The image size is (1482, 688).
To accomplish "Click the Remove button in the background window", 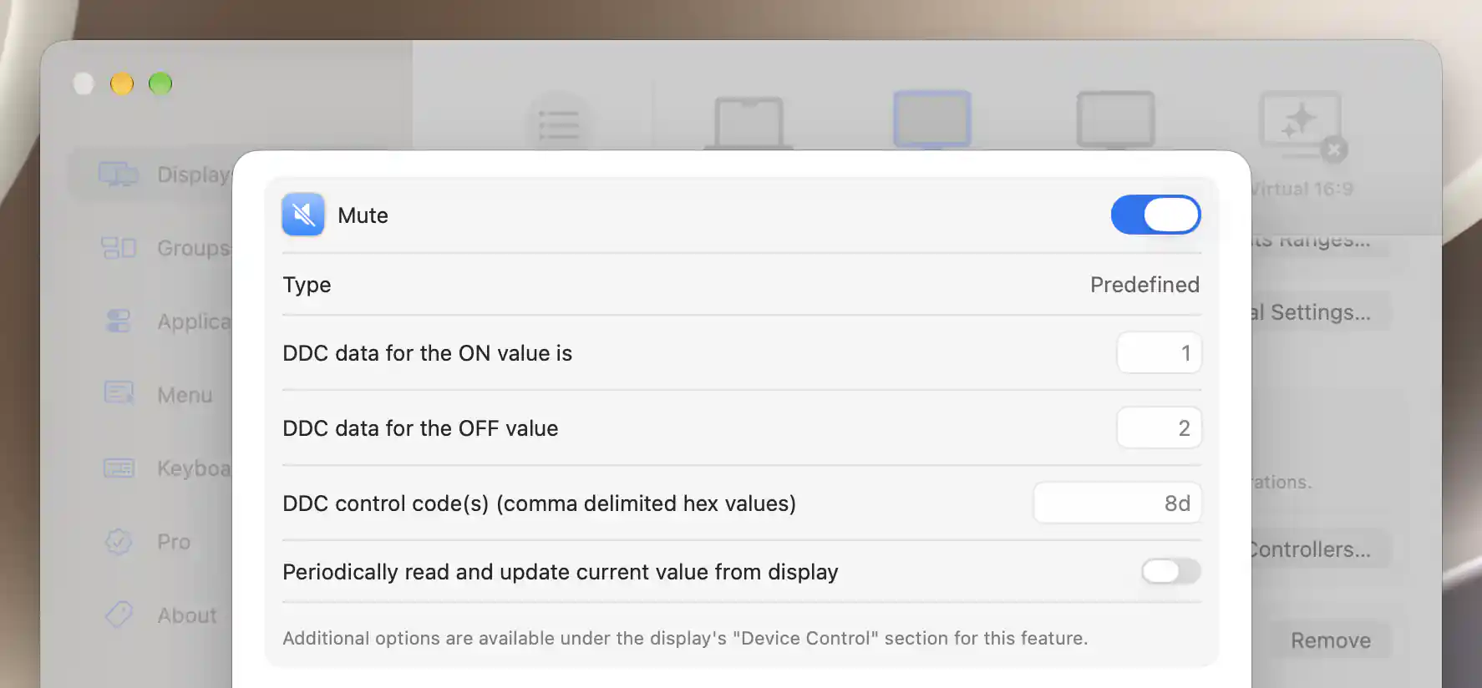I will click(1331, 640).
